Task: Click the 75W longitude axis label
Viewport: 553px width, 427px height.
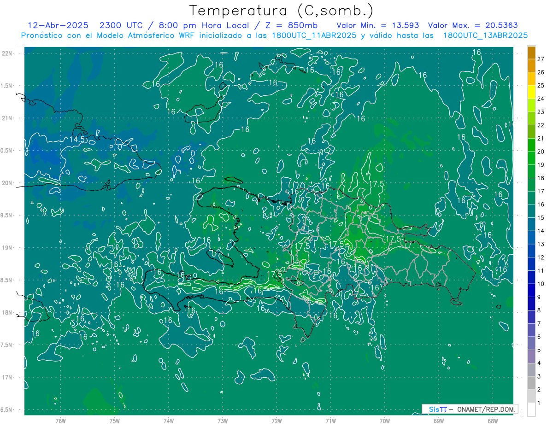Action: coord(114,421)
